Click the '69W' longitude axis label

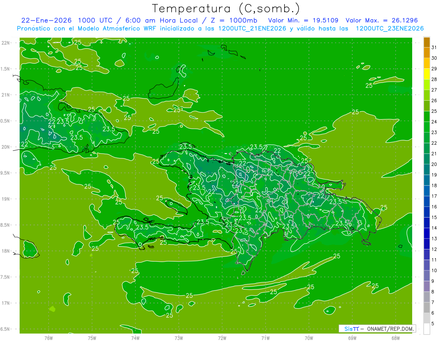[352, 338]
